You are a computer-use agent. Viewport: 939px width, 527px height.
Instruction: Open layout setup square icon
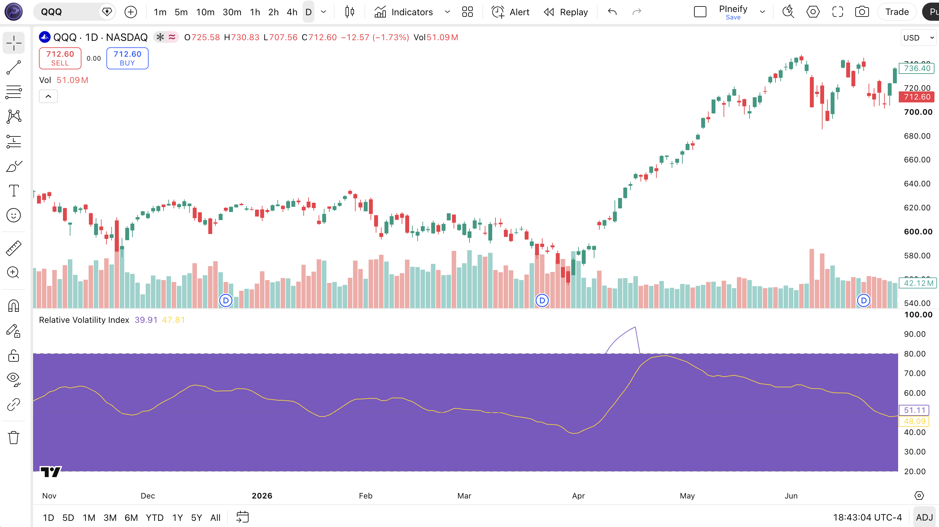pos(700,12)
